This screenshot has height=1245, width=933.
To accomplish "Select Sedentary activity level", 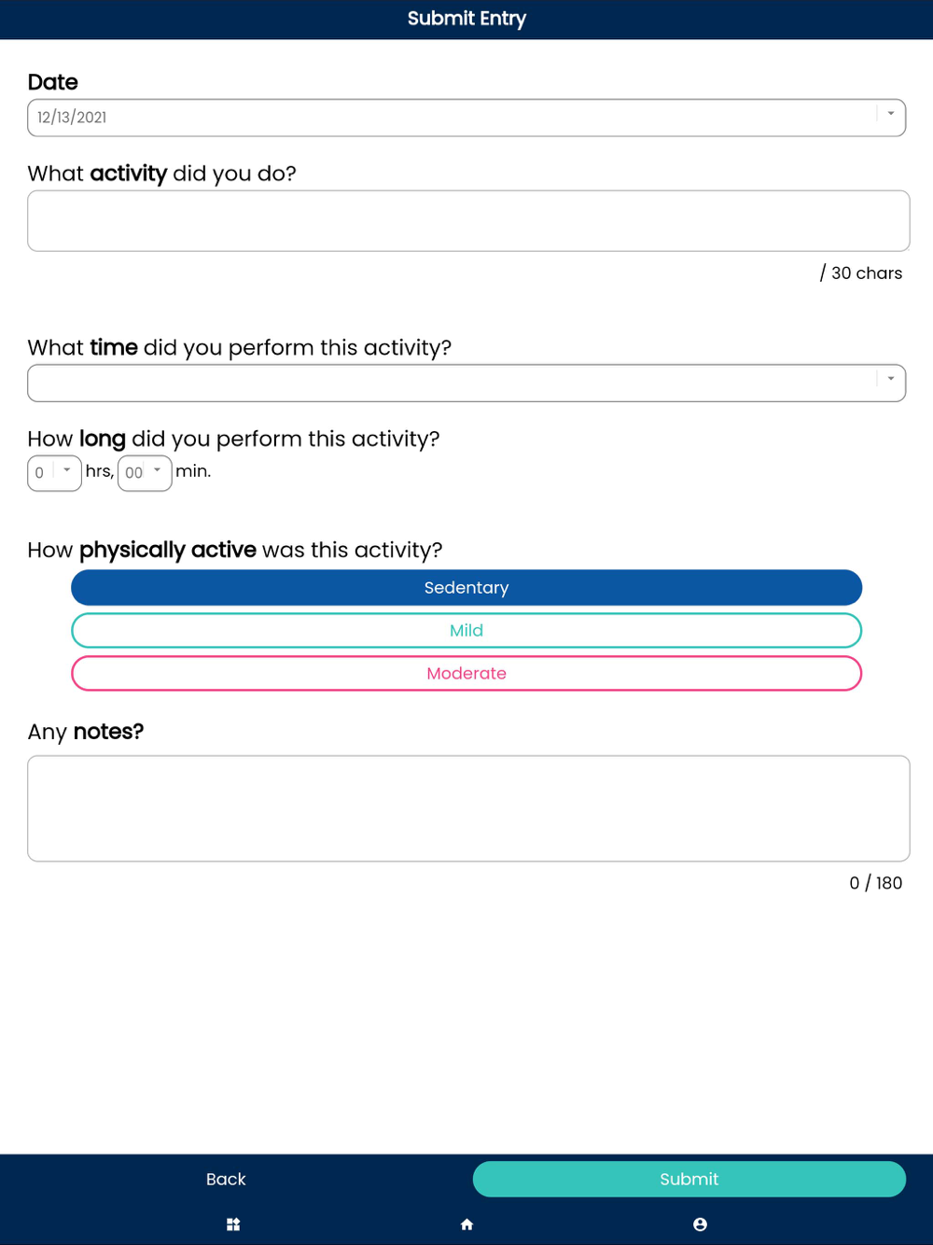I will tap(466, 588).
